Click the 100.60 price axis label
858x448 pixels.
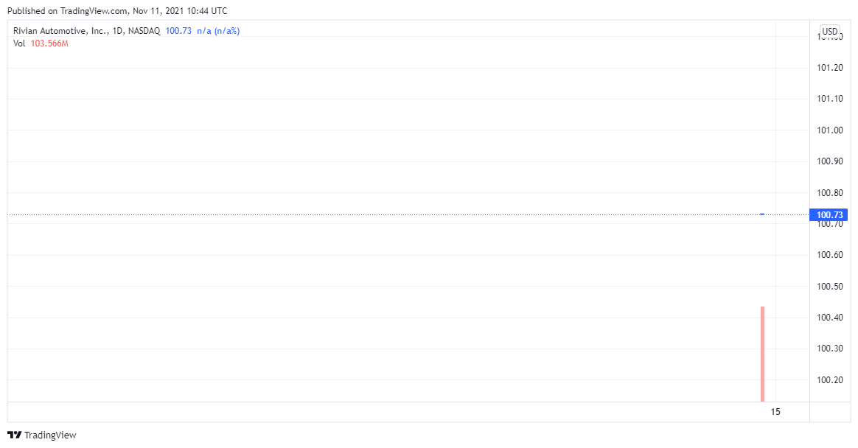click(829, 255)
